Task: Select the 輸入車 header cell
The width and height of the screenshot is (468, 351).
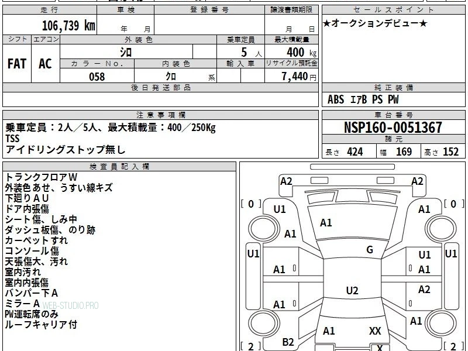Action: point(240,64)
